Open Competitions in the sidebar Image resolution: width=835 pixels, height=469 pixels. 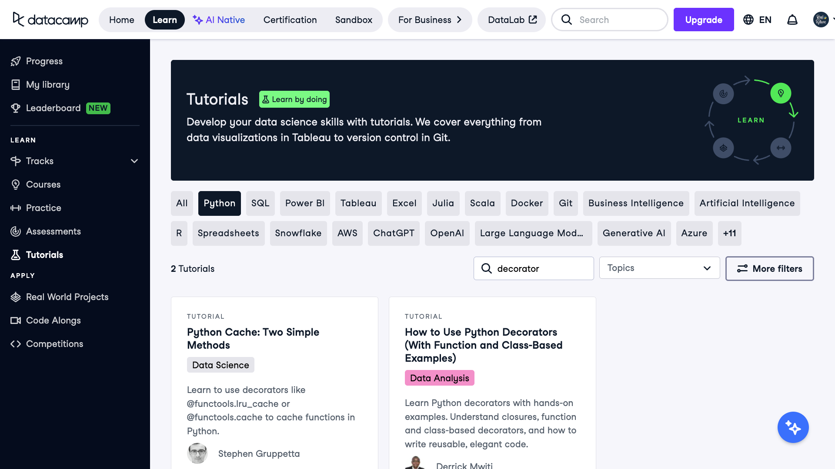click(54, 344)
